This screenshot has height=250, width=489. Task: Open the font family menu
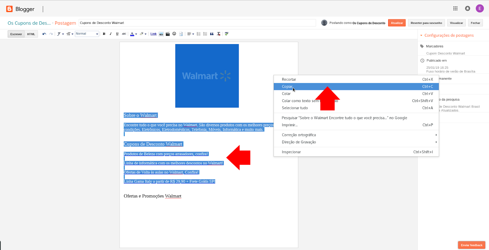point(60,34)
